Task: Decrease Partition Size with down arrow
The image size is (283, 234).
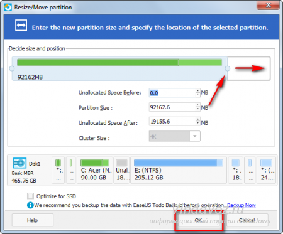Action: (x=197, y=109)
